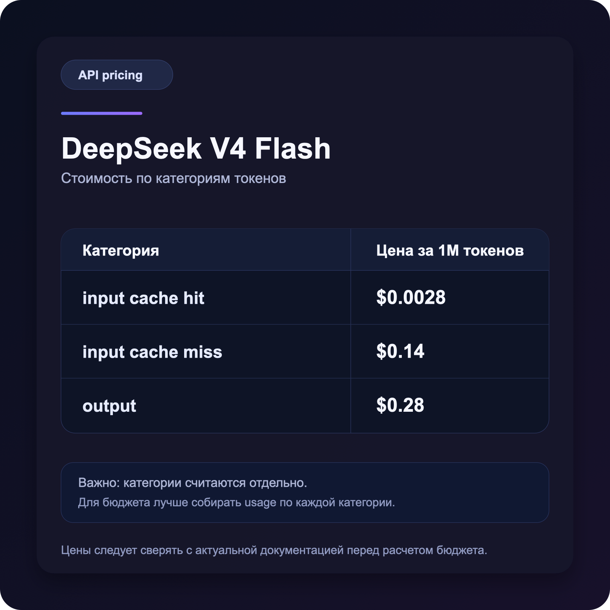Screen dimensions: 610x610
Task: Select the Цена за 1M токенов header
Action: point(450,250)
